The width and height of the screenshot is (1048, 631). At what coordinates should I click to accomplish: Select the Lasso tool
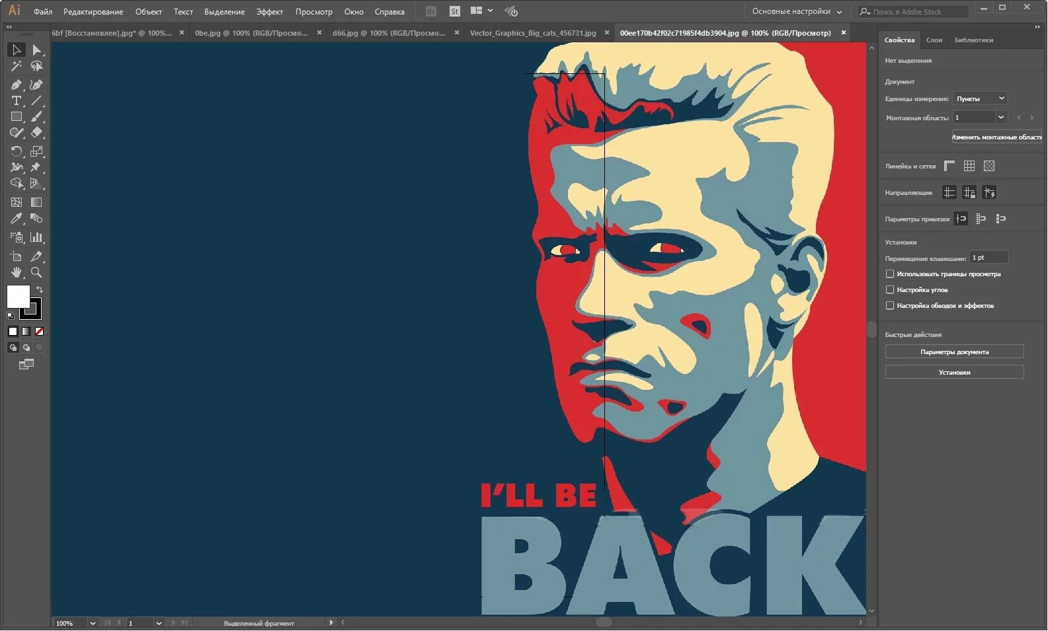pyautogui.click(x=36, y=66)
